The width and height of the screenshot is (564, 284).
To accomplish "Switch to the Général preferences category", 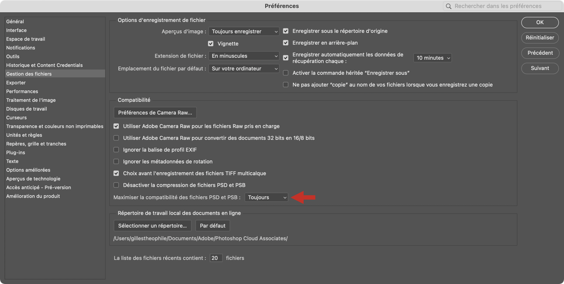I will coord(15,21).
